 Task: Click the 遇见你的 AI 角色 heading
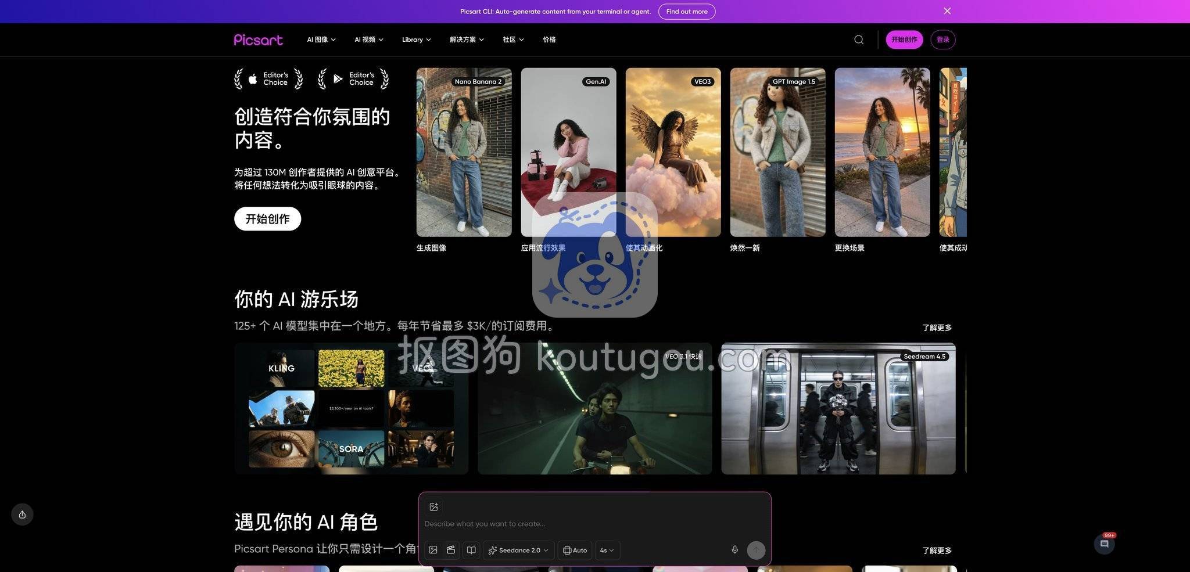[306, 522]
